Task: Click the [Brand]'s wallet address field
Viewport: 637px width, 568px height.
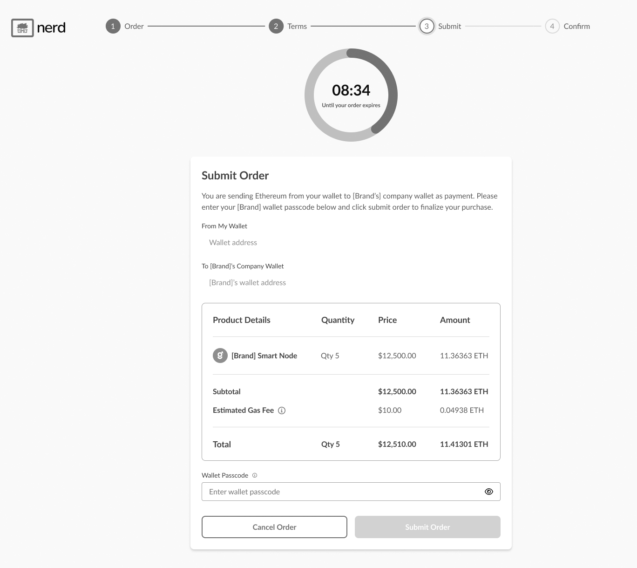Action: (x=351, y=282)
